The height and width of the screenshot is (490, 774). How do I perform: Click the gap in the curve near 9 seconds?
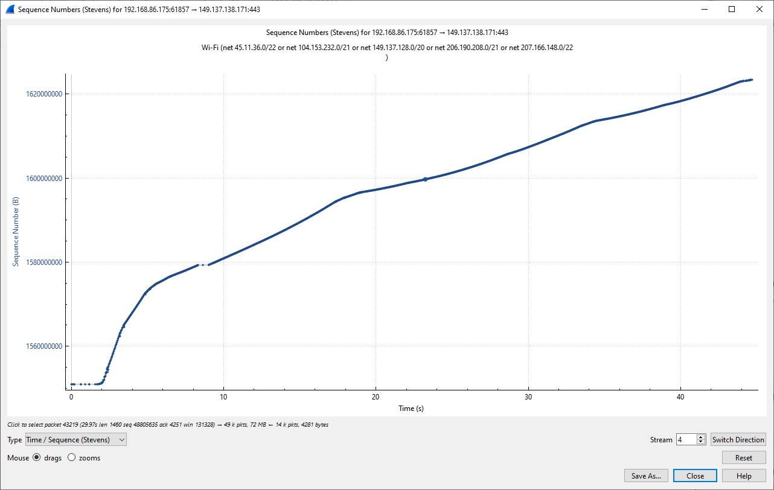203,264
